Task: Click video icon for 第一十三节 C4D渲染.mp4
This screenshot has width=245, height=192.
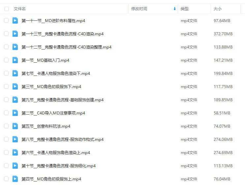Action: pyautogui.click(x=15, y=34)
